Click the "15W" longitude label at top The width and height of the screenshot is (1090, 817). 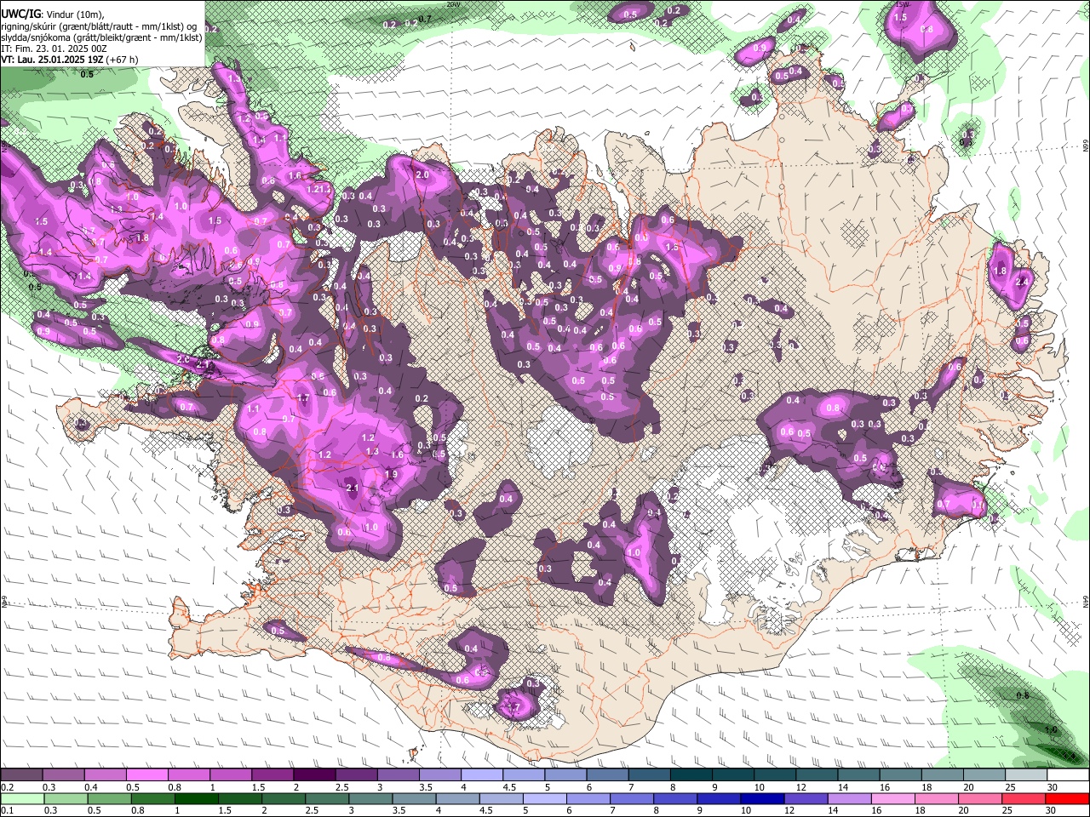click(903, 4)
